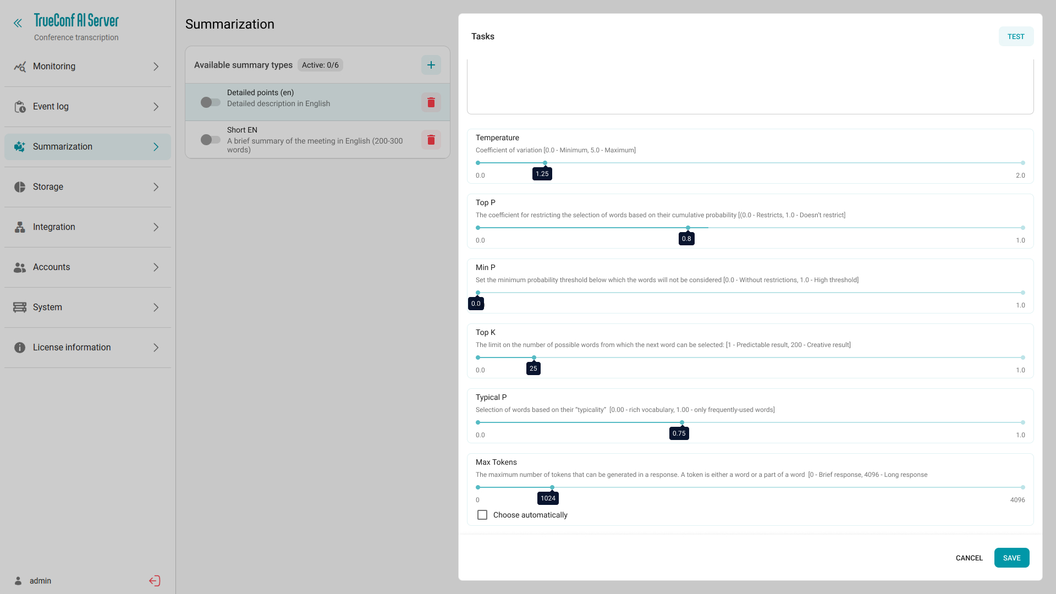The width and height of the screenshot is (1056, 594).
Task: Click the Monitoring chart icon
Action: tap(20, 67)
